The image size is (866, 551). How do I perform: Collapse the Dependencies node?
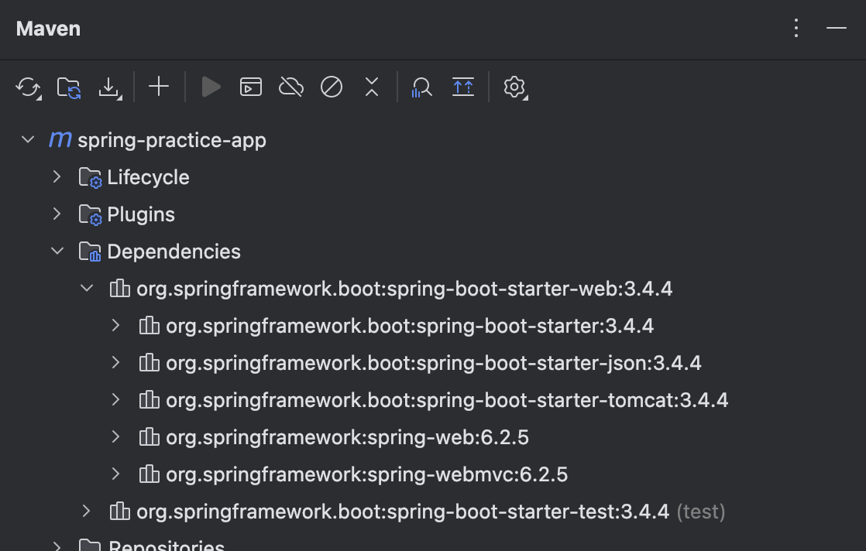pyautogui.click(x=57, y=252)
